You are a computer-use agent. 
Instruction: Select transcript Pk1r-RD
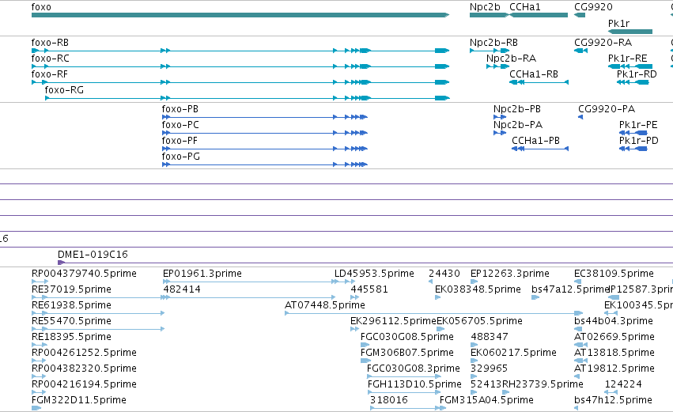point(637,74)
